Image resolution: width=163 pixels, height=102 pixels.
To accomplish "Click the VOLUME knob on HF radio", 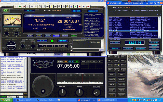I will (62, 92).
